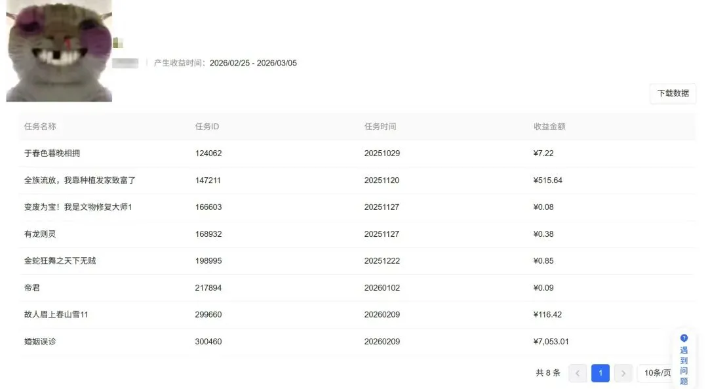Image resolution: width=708 pixels, height=389 pixels.
Task: Open the 10条/页 page size dropdown
Action: pyautogui.click(x=657, y=373)
